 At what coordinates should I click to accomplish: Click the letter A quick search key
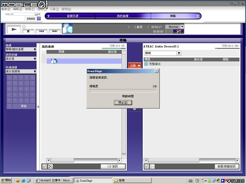click(9, 77)
